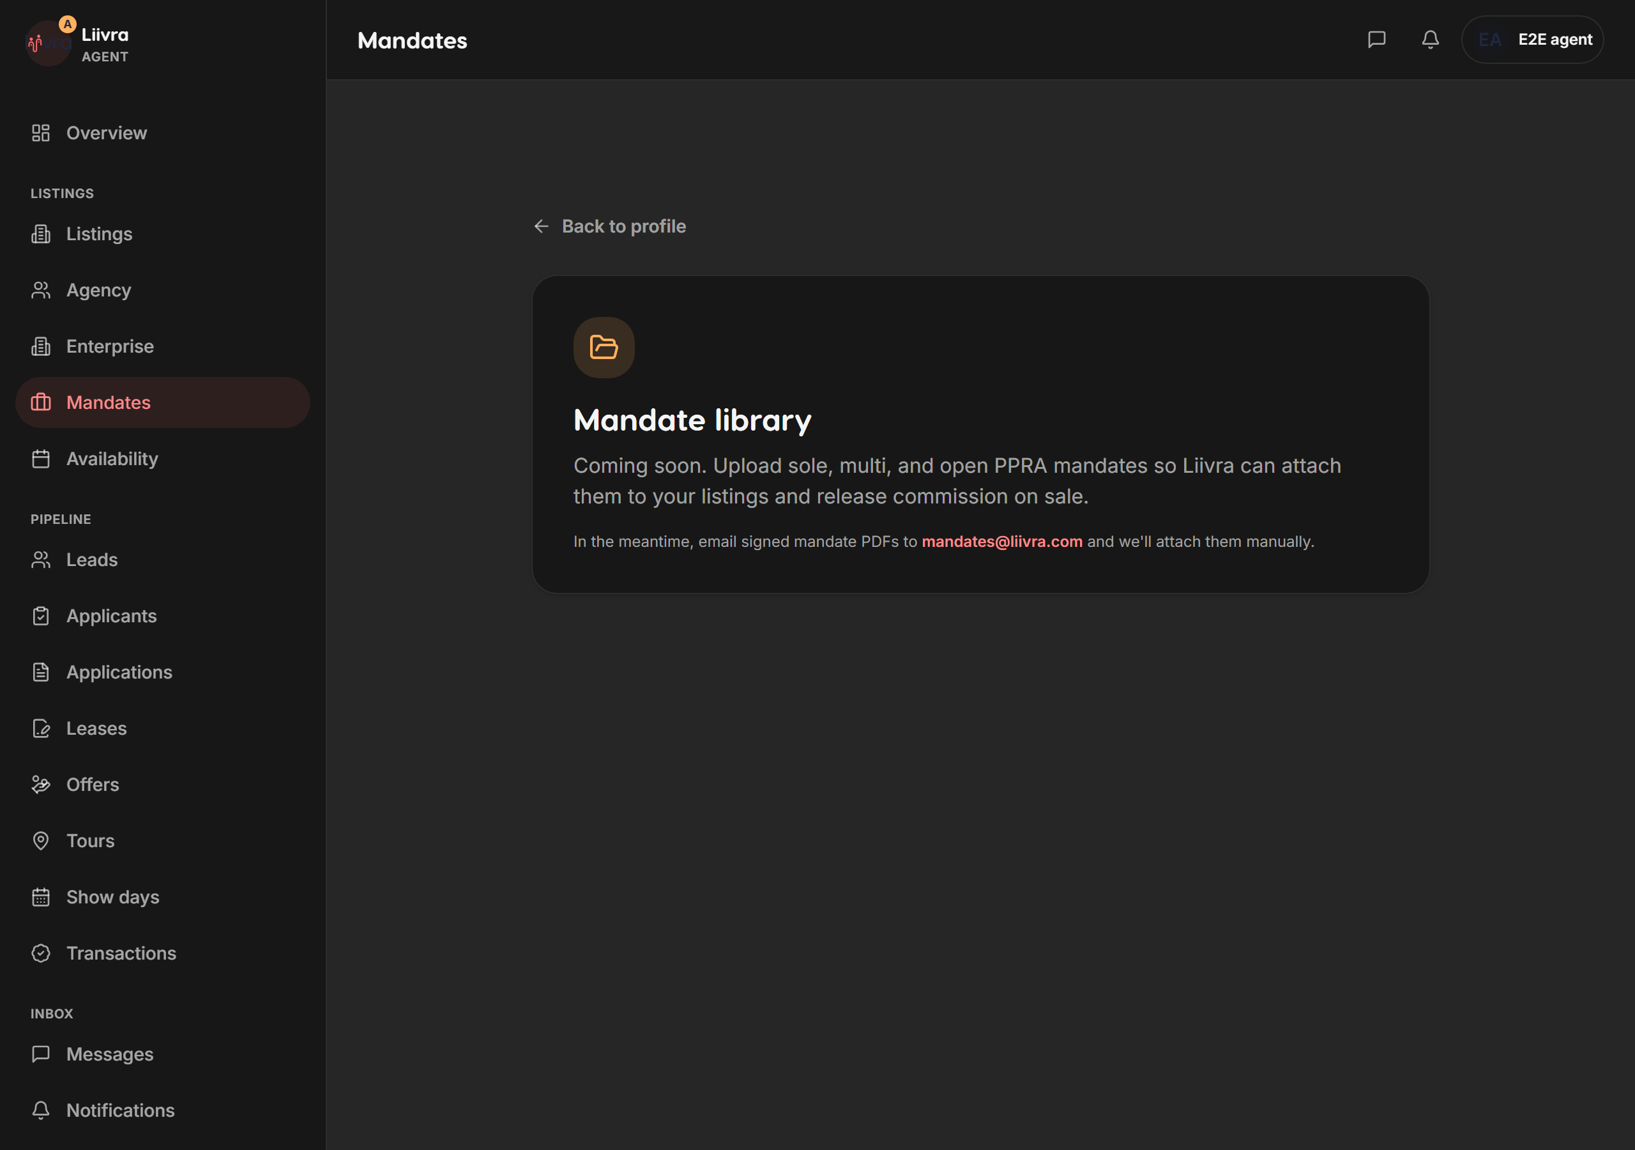Open the chat messages icon in header
The image size is (1635, 1150).
pos(1376,40)
